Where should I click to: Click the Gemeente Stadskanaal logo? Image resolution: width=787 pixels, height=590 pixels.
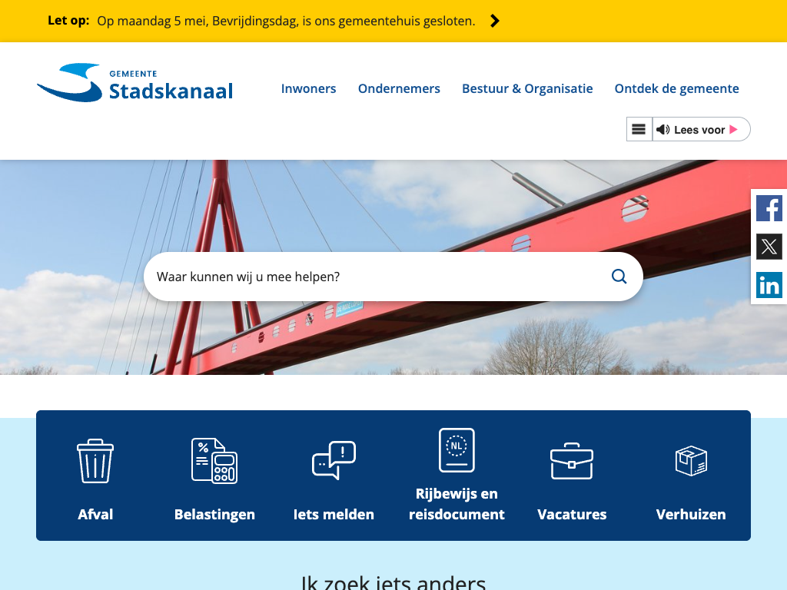135,83
